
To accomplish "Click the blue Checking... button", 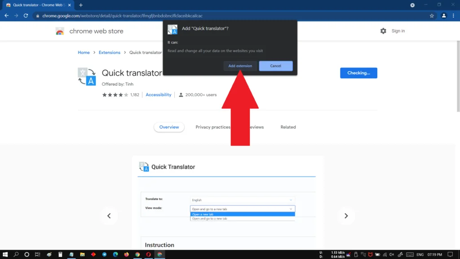I will click(x=358, y=73).
